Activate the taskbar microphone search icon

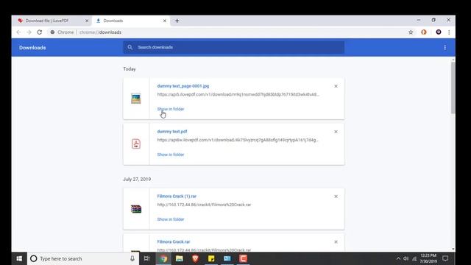[132, 258]
